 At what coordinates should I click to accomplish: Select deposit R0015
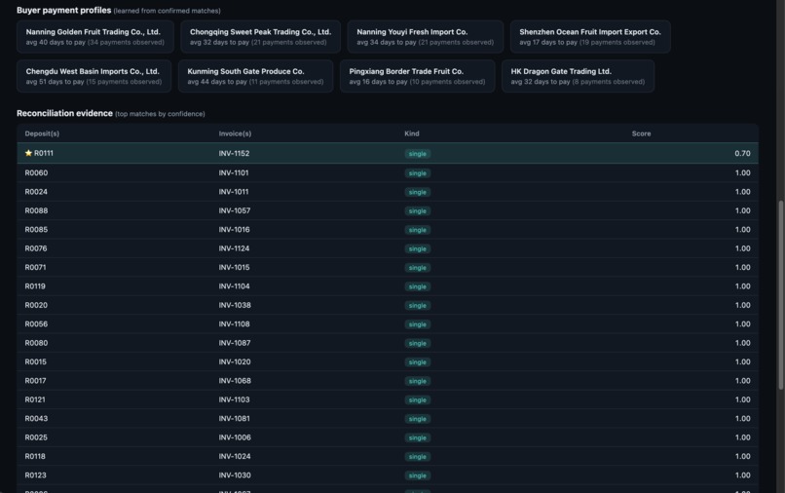[x=35, y=361]
